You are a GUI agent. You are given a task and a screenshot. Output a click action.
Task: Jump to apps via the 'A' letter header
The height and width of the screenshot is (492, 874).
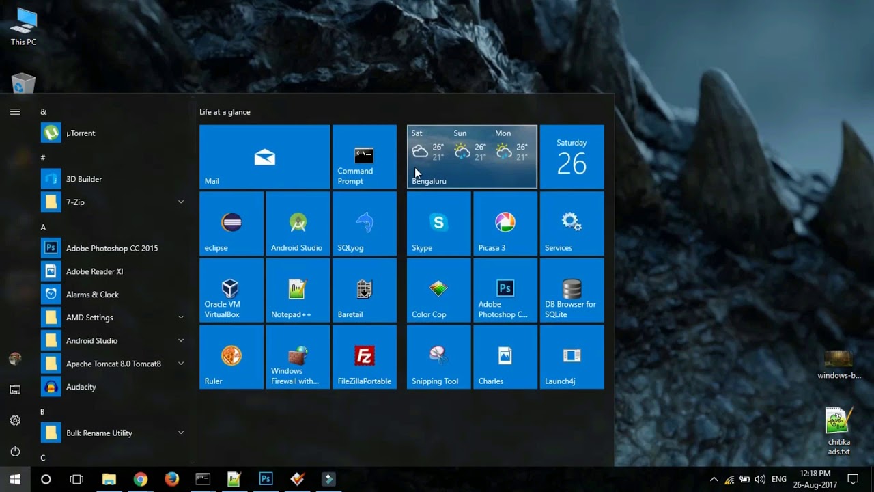coord(43,227)
